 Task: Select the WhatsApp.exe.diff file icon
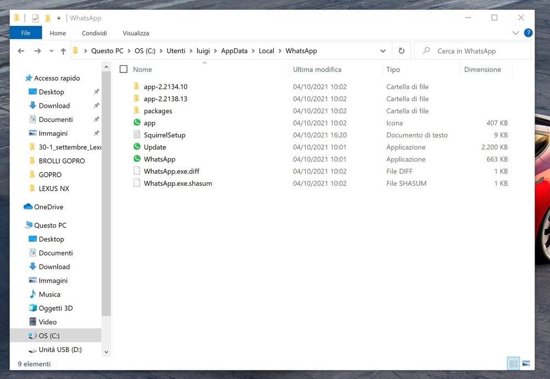137,171
